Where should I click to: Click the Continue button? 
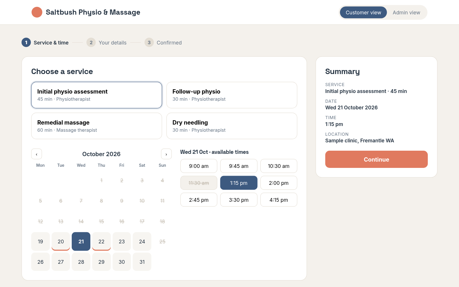[x=376, y=159]
